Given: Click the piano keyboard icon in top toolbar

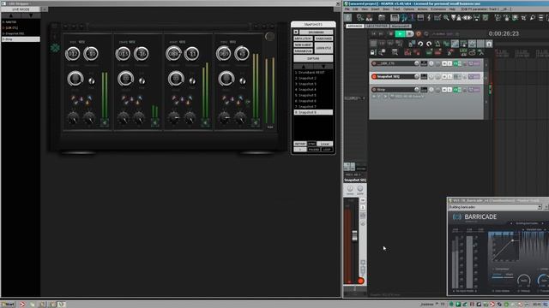Looking at the screenshot, I should point(395,17).
